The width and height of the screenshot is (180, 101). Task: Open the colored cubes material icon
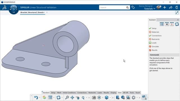pos(44,98)
